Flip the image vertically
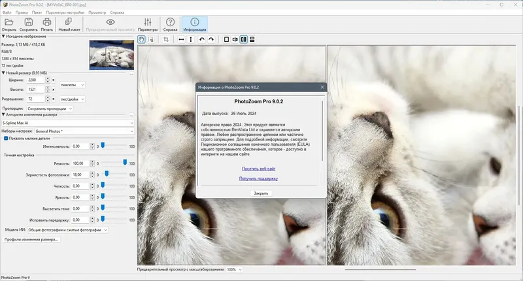Screen dimensions: 523x281 191,39
